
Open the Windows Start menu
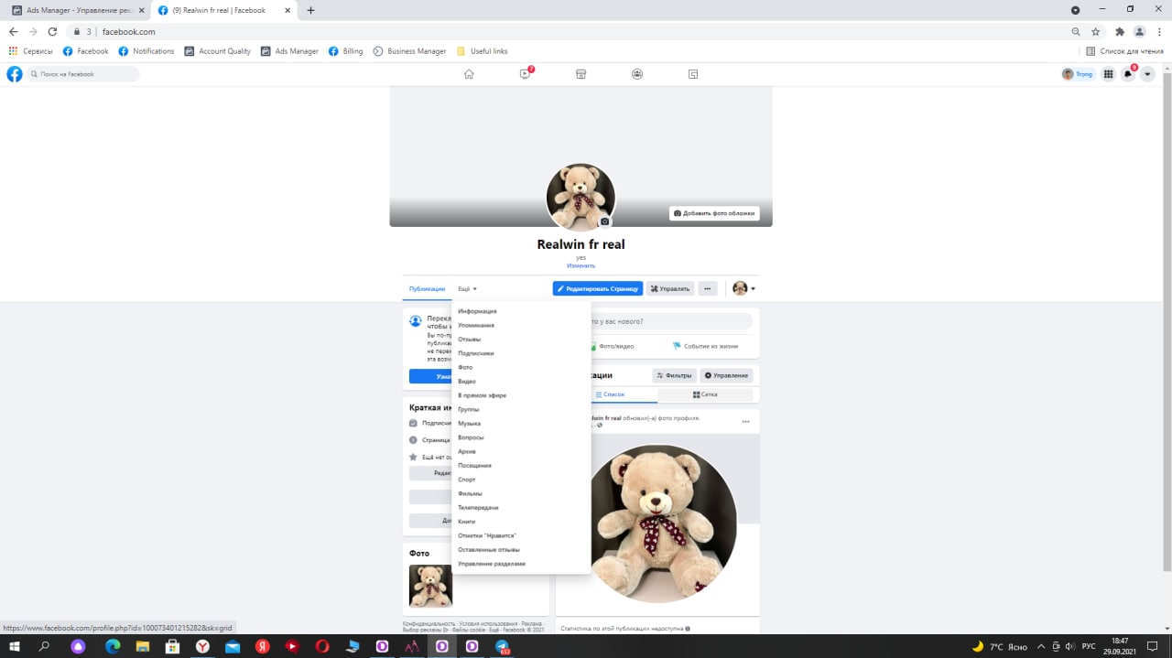pos(15,646)
